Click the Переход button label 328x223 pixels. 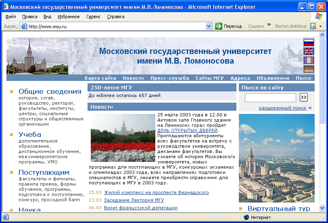(x=233, y=26)
